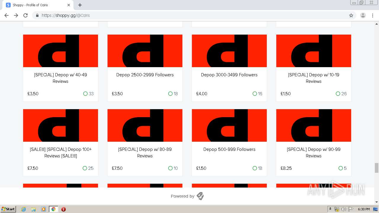Click stock circle icon for Depop 500-999 Followers

click(255, 168)
